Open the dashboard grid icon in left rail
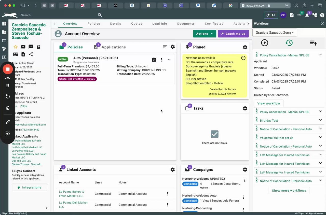The width and height of the screenshot is (326, 215). click(x=4, y=24)
